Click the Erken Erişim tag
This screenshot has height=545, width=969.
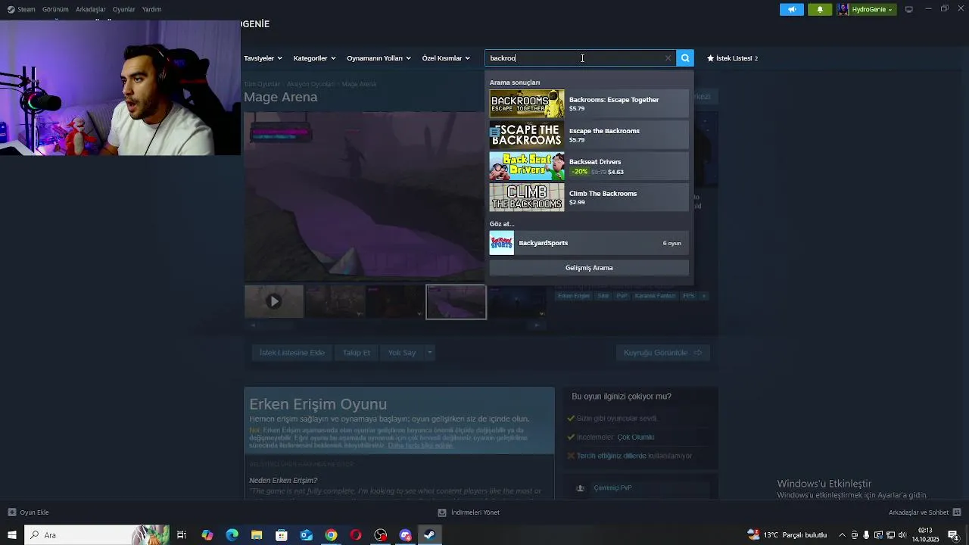pos(573,296)
